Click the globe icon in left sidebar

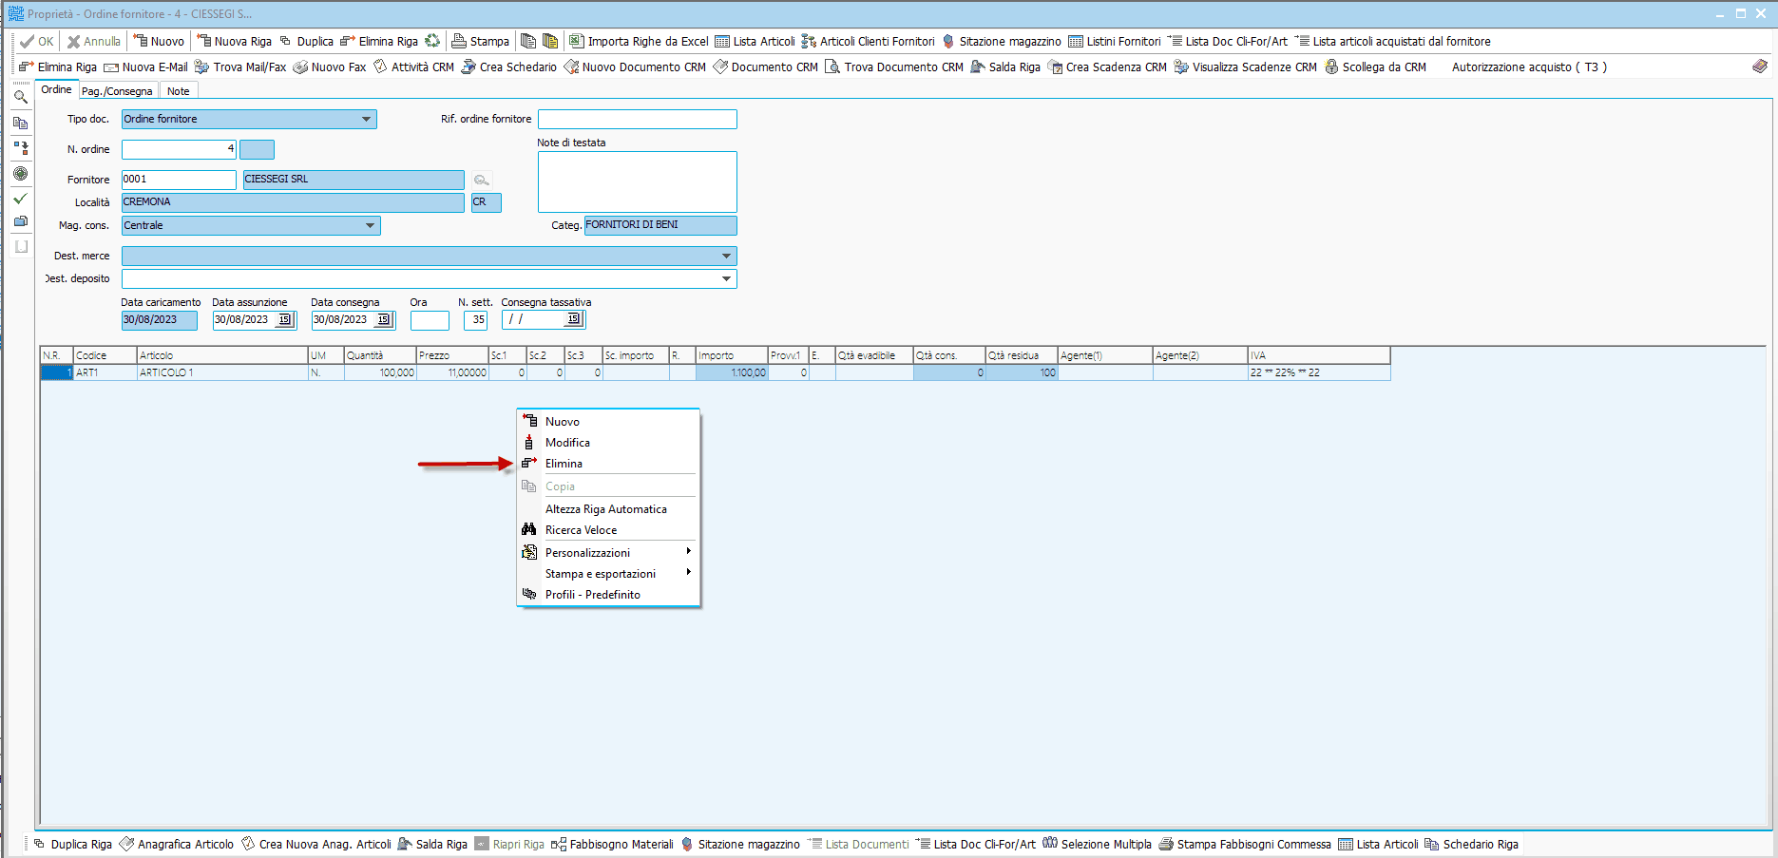tap(21, 174)
